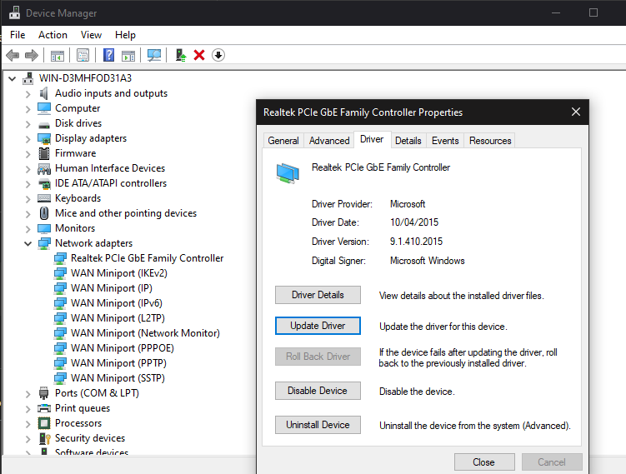Select WAN Miniport (SSTP) item
The height and width of the screenshot is (474, 626).
pos(118,378)
